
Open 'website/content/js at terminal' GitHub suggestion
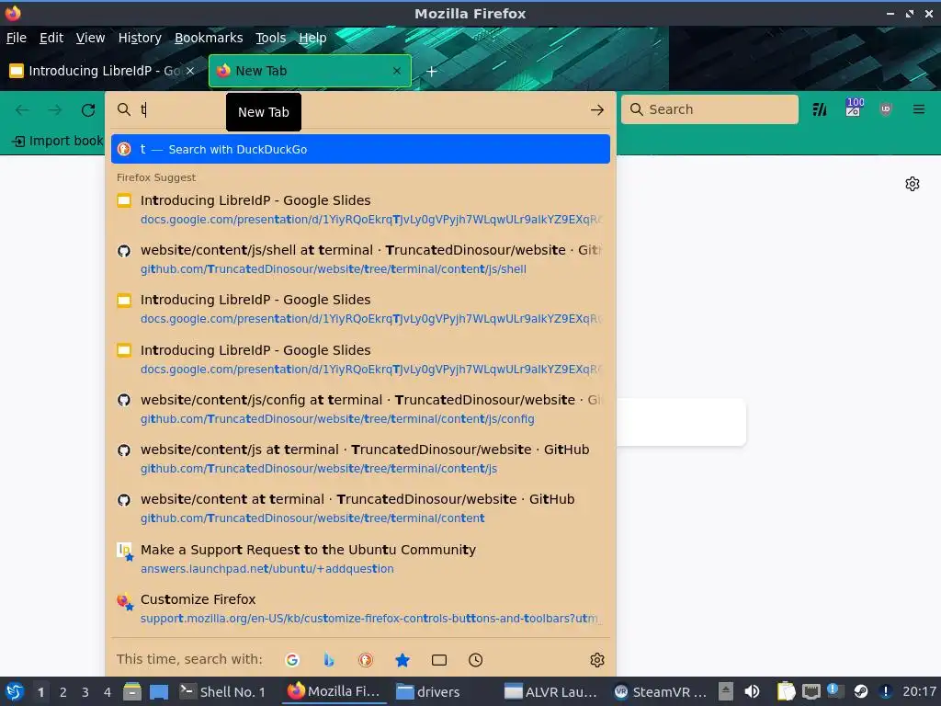coord(360,459)
